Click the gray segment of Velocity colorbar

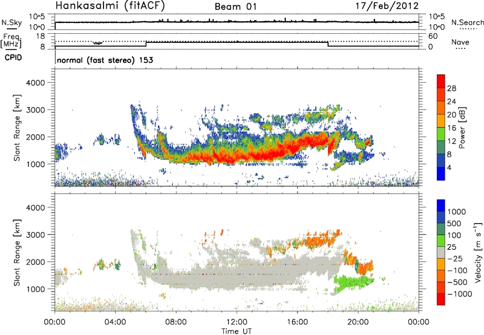tap(441, 252)
